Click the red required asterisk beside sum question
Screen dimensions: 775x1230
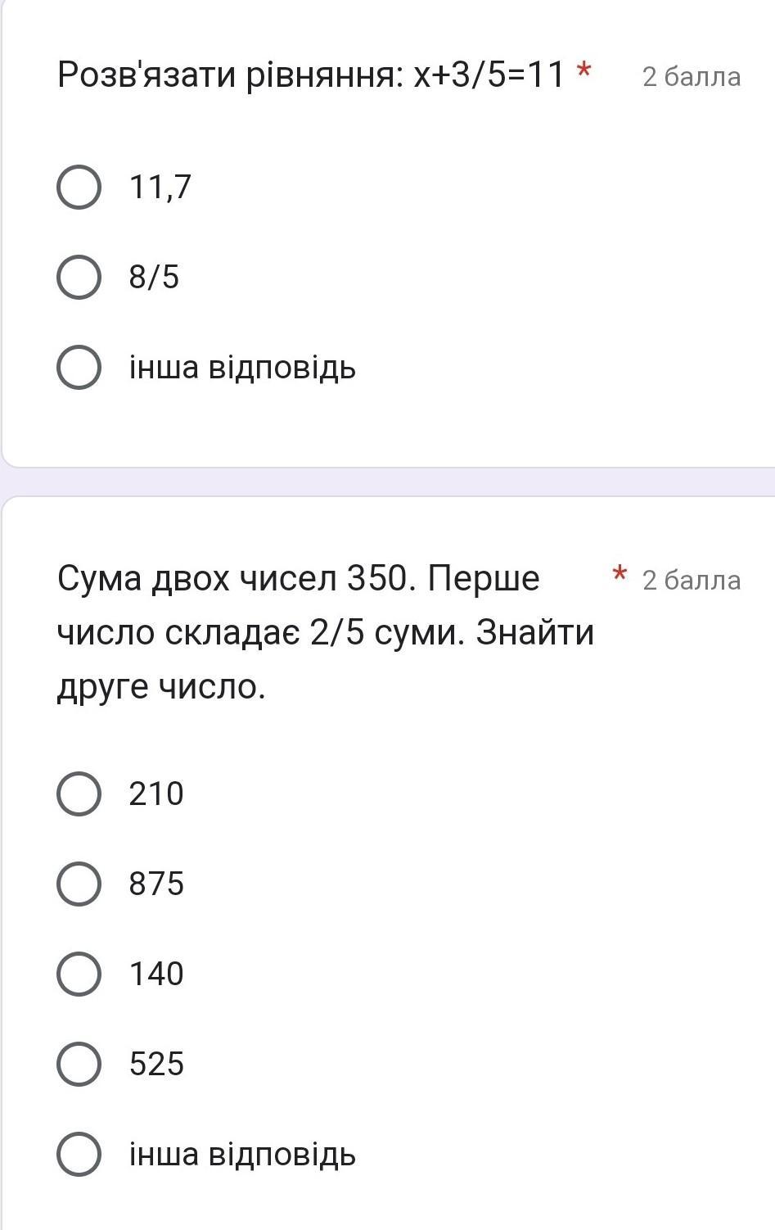(620, 575)
